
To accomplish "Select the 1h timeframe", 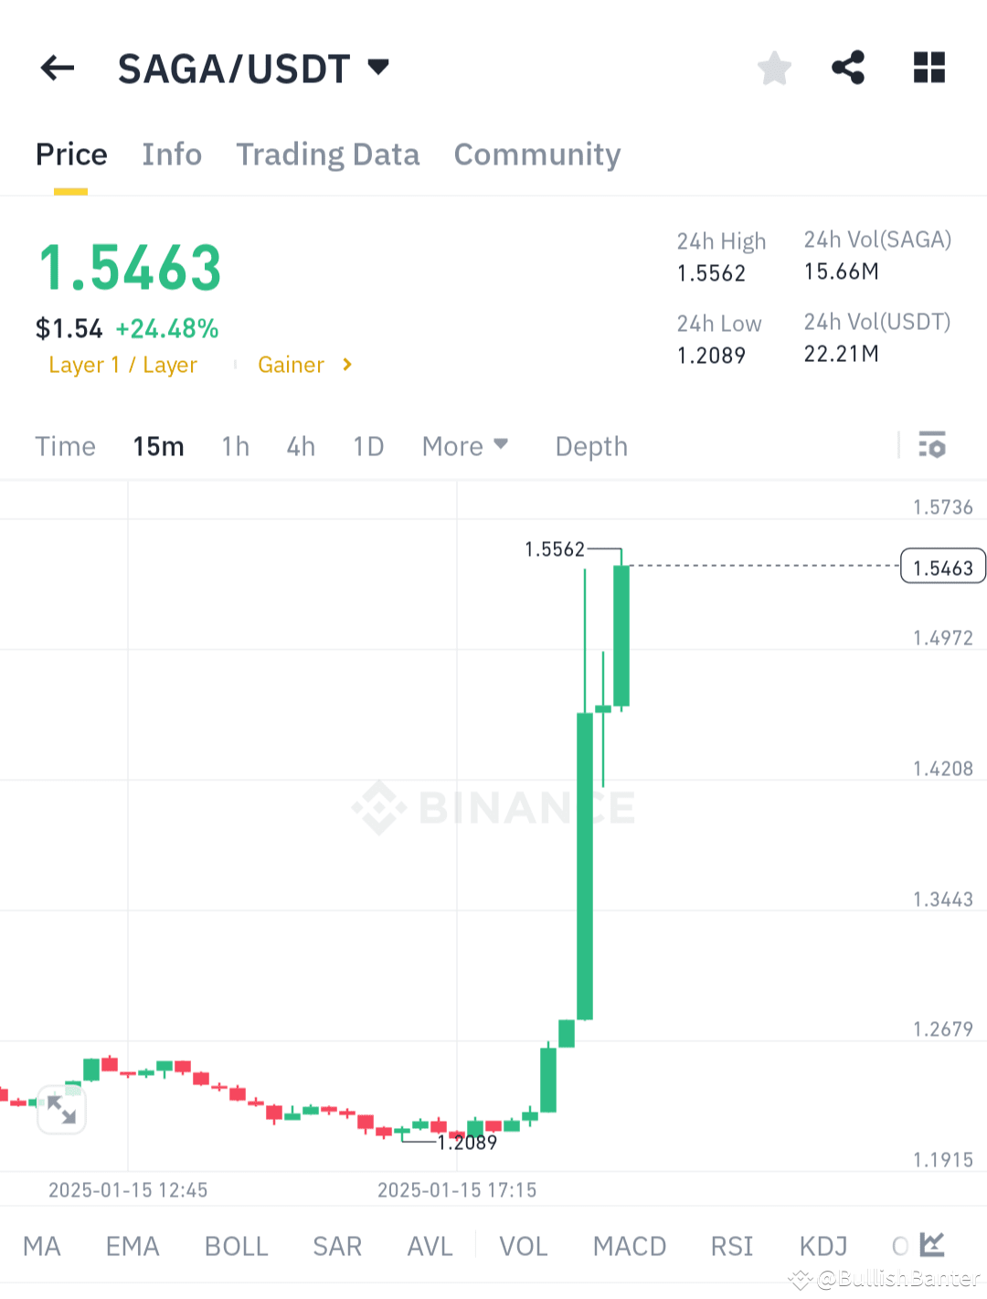I will [x=235, y=446].
